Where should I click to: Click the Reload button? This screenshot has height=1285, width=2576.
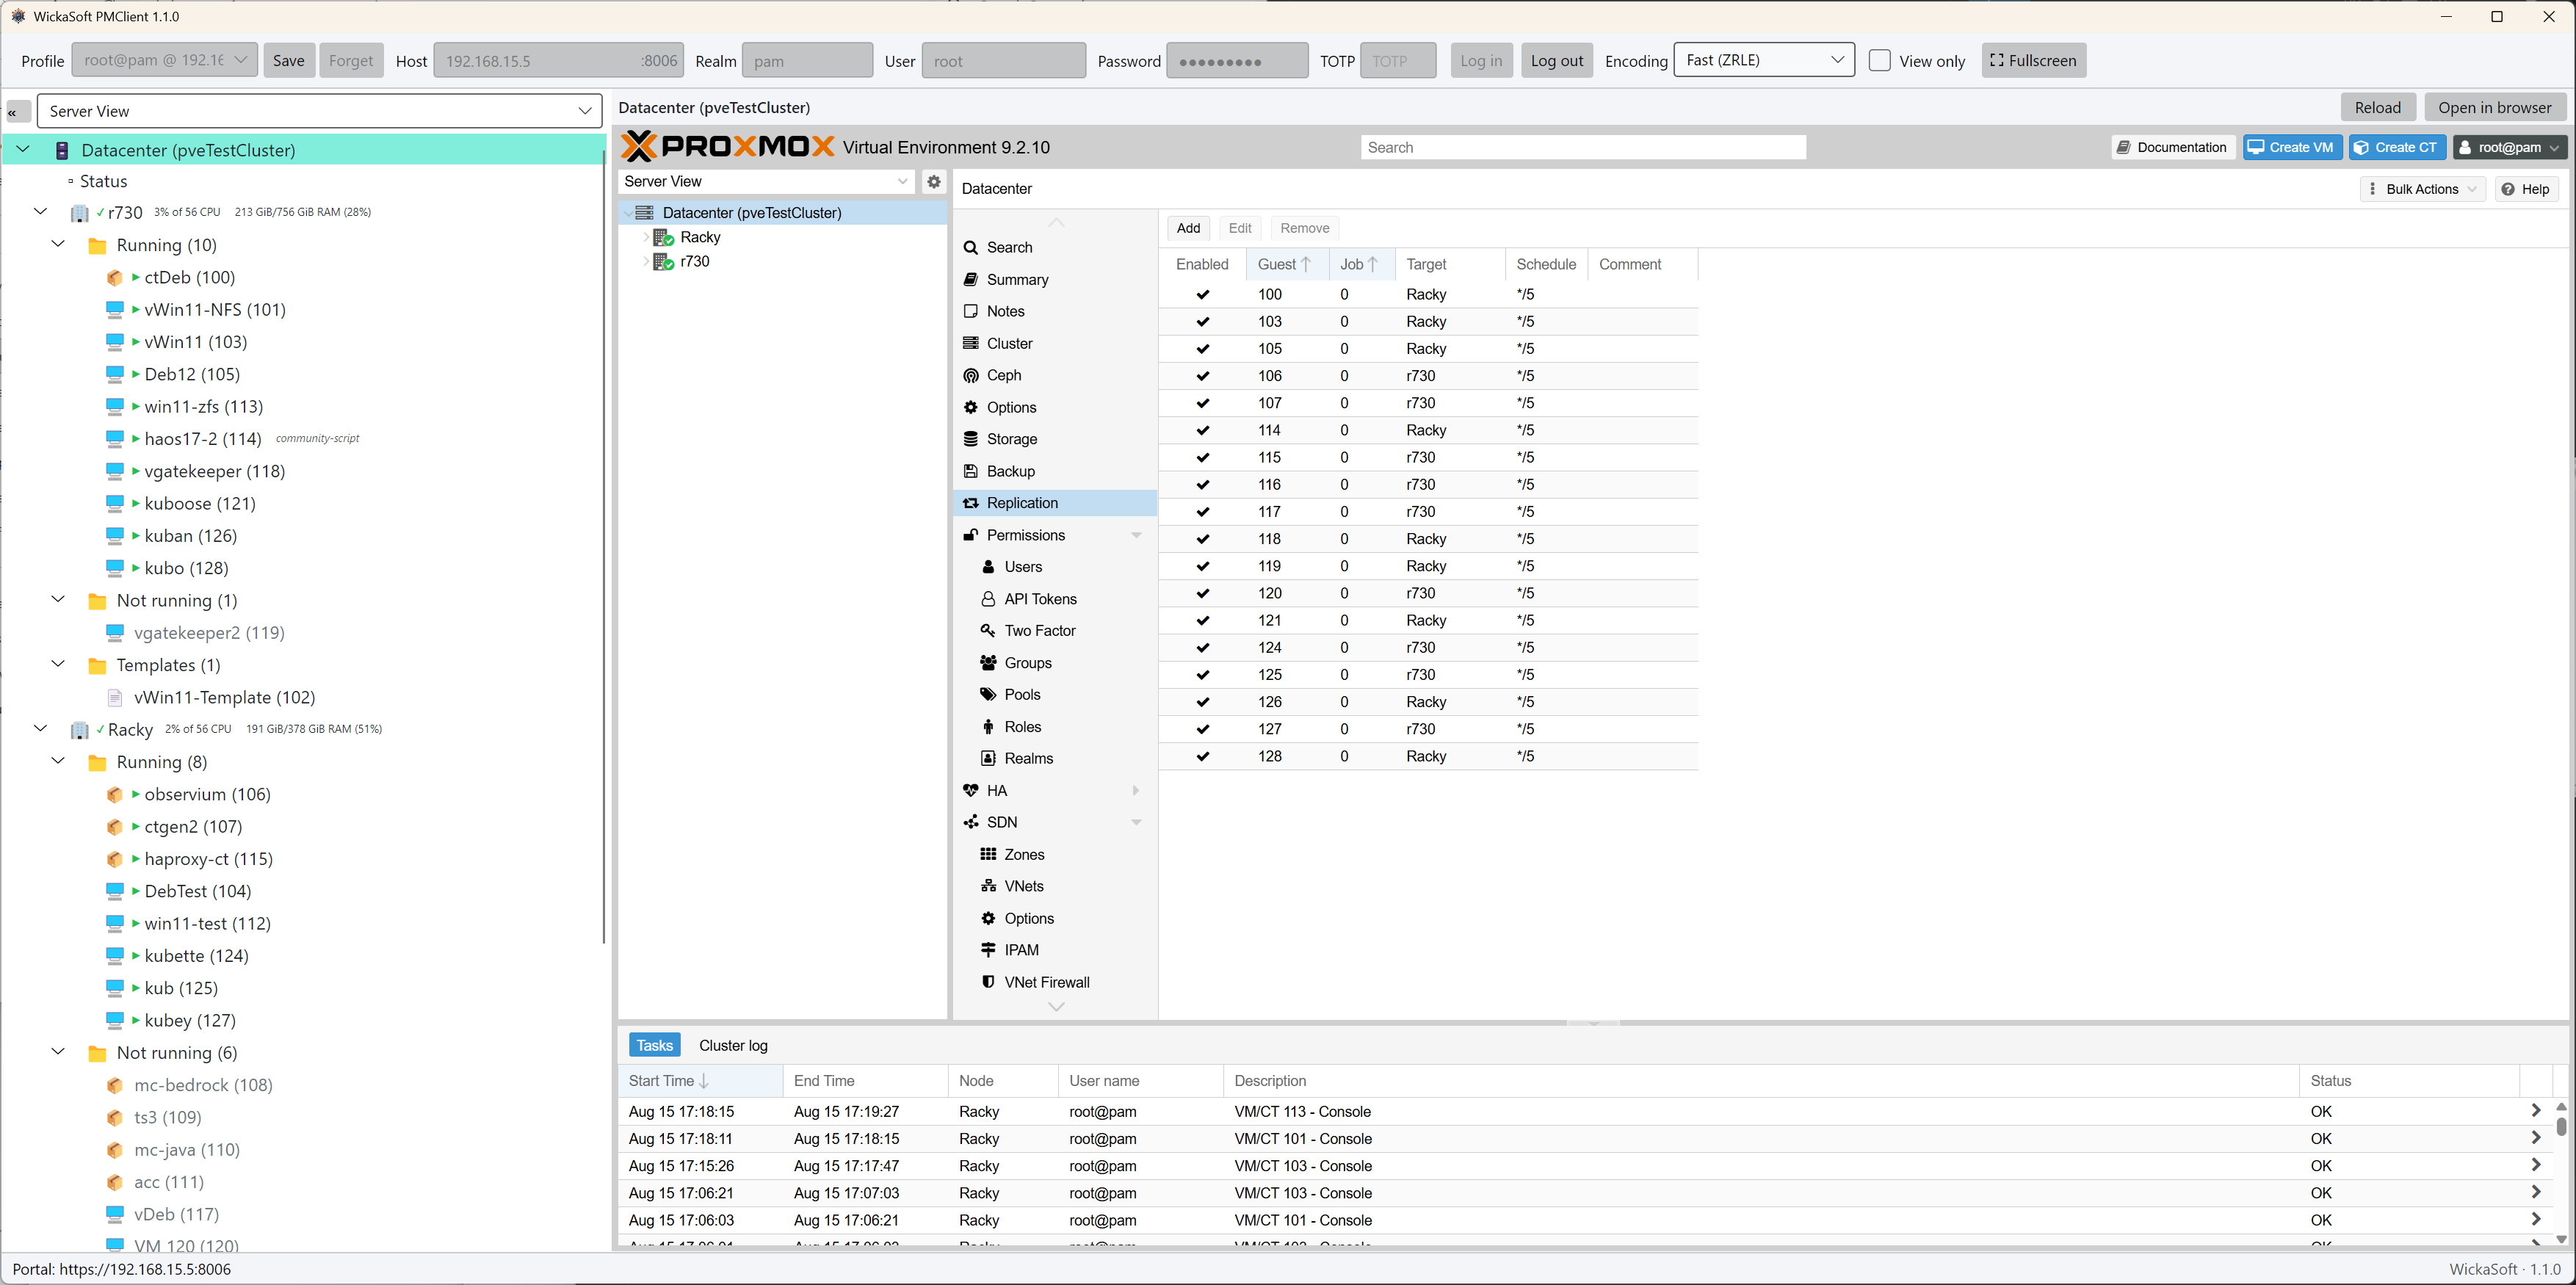click(x=2377, y=108)
